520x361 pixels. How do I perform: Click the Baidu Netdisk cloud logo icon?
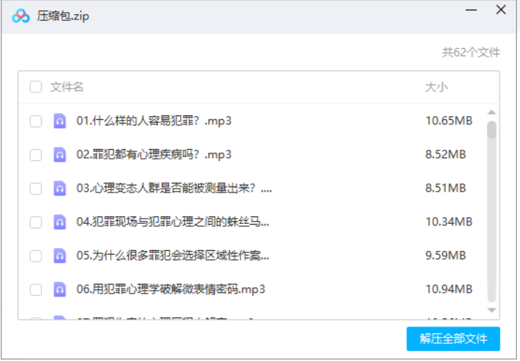[21, 16]
